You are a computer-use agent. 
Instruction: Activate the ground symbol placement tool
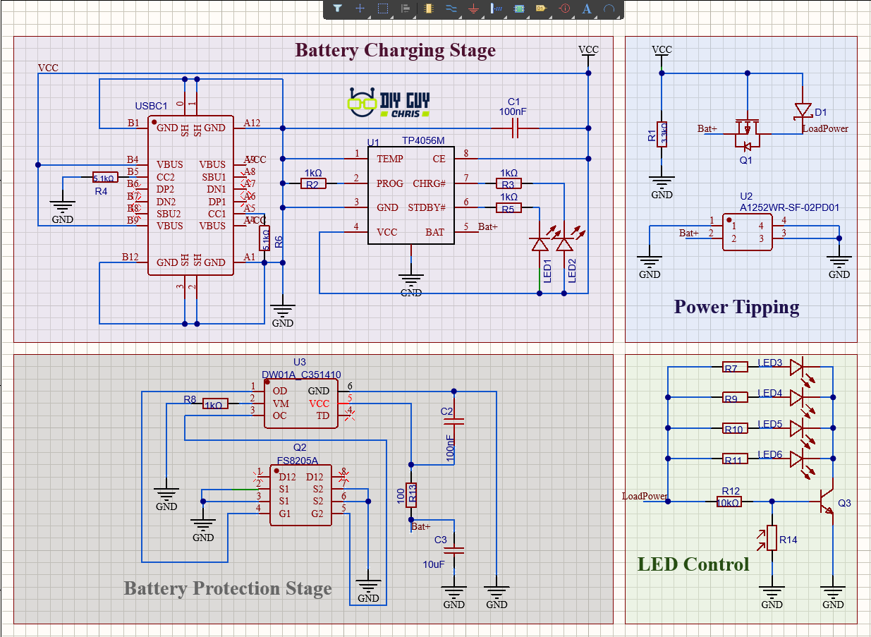(473, 9)
